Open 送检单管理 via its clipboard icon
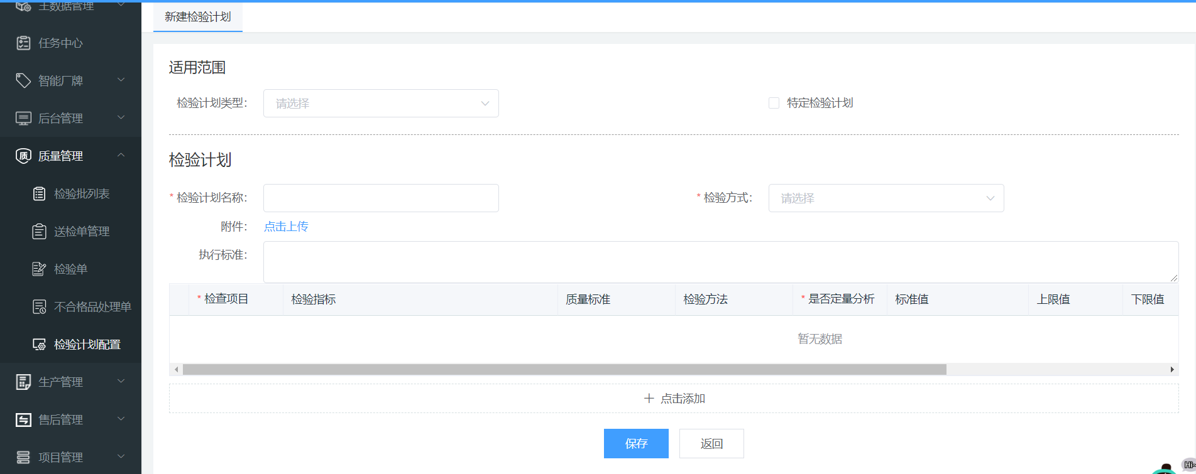The image size is (1196, 474). [x=39, y=231]
